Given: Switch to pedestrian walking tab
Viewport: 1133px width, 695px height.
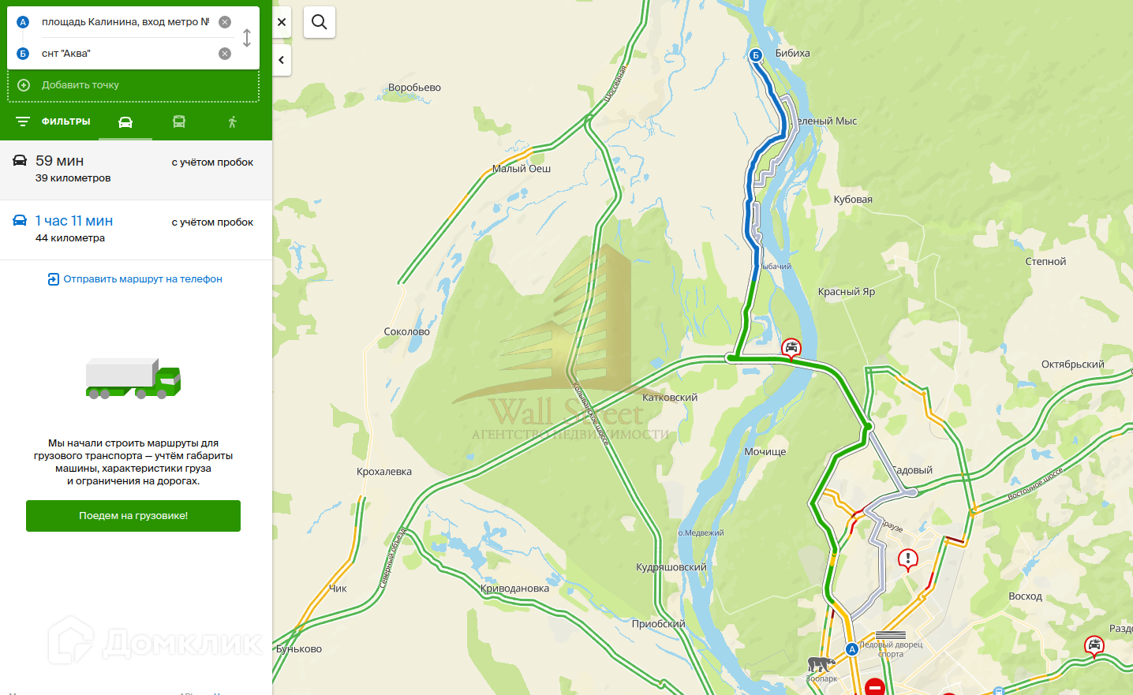Looking at the screenshot, I should point(232,121).
